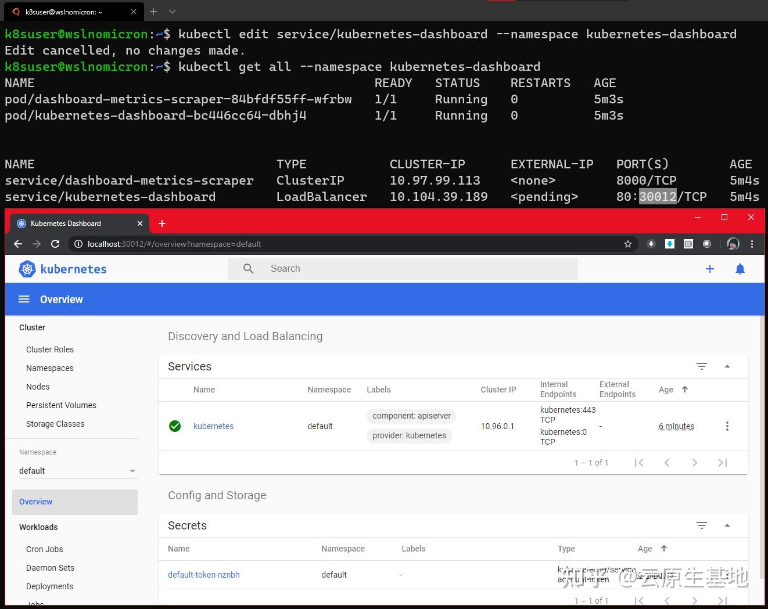Viewport: 768px width, 609px height.
Task: Toggle Age column sort arrow in Services
Action: pyautogui.click(x=685, y=390)
